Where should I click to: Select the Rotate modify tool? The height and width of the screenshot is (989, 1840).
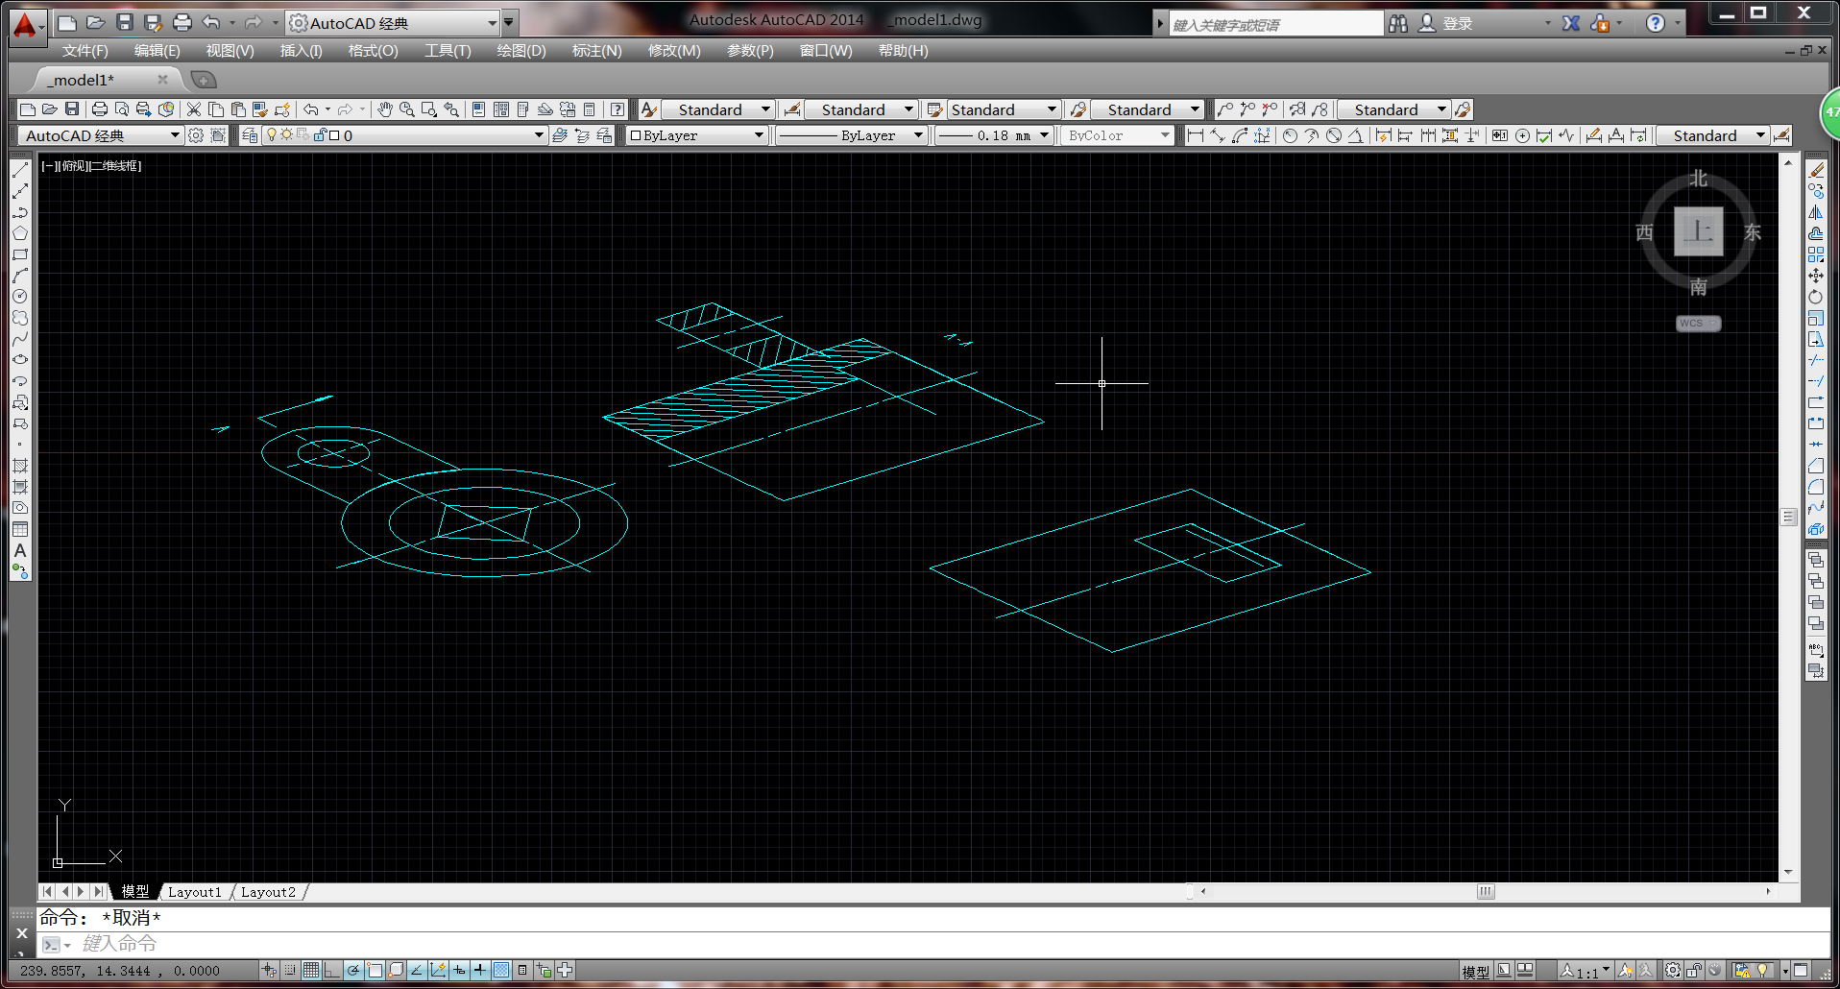pyautogui.click(x=1816, y=297)
